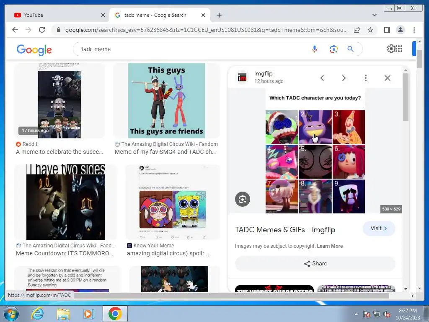Screen dimensions: 429x322
Task: Click Chrome icon in taskbar
Action: click(x=115, y=314)
